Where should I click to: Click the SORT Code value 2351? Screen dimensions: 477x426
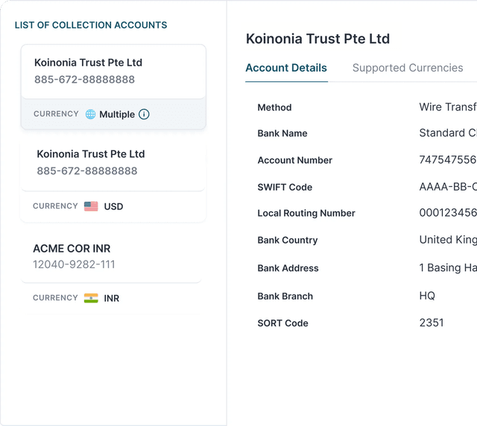[x=432, y=322]
